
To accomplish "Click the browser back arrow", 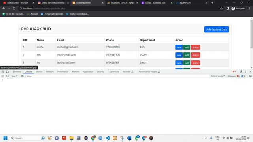I will [x=4, y=9].
